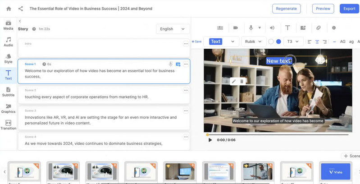Click the info icon in preview toolbar
The image size is (360, 184).
click(x=334, y=28)
